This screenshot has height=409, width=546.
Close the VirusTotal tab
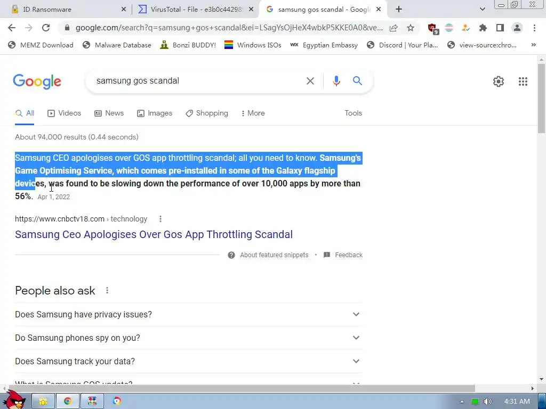pos(251,10)
